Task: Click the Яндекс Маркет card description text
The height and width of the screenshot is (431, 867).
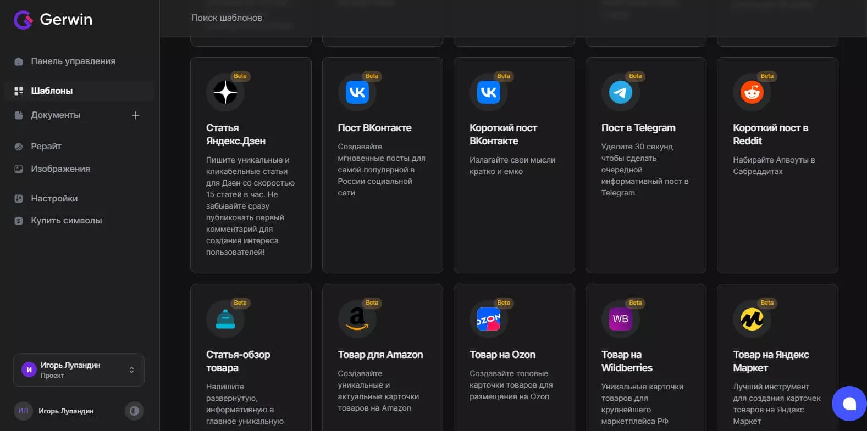Action: click(x=777, y=404)
